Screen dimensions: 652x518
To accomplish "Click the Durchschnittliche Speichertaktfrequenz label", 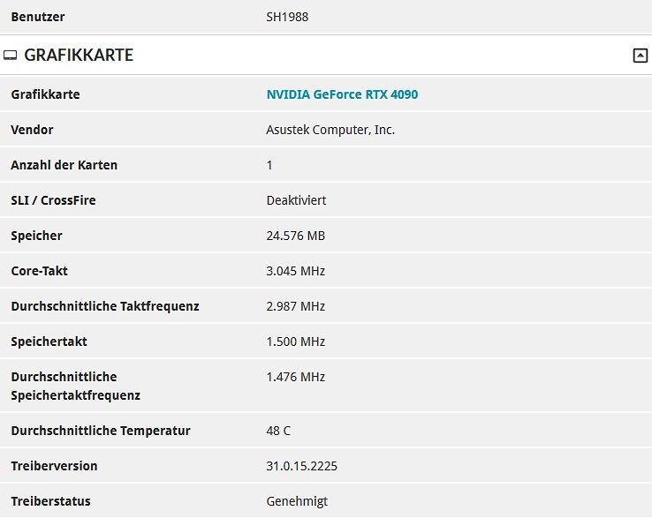I will coord(76,386).
